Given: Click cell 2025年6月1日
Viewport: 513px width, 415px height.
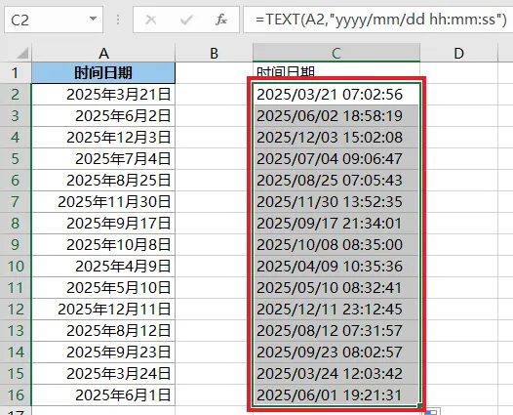Looking at the screenshot, I should [103, 395].
